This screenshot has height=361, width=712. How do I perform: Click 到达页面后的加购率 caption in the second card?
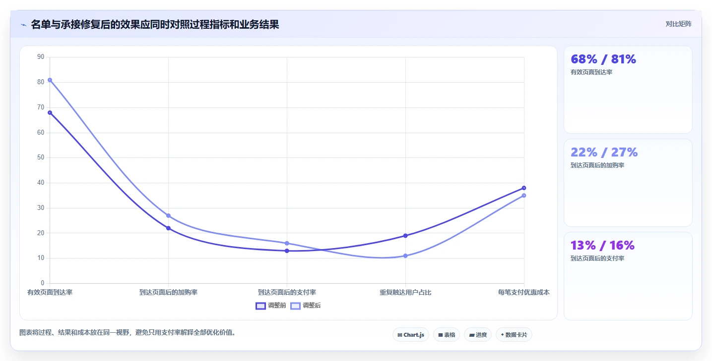[x=597, y=165]
